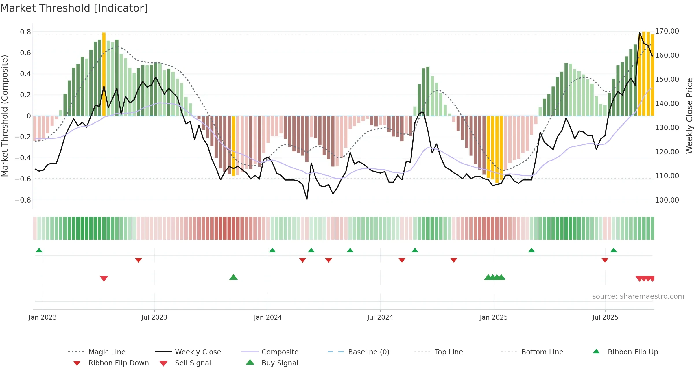Click the Buy Signal marker in late 2023
Image resolution: width=694 pixels, height=390 pixels.
point(233,277)
